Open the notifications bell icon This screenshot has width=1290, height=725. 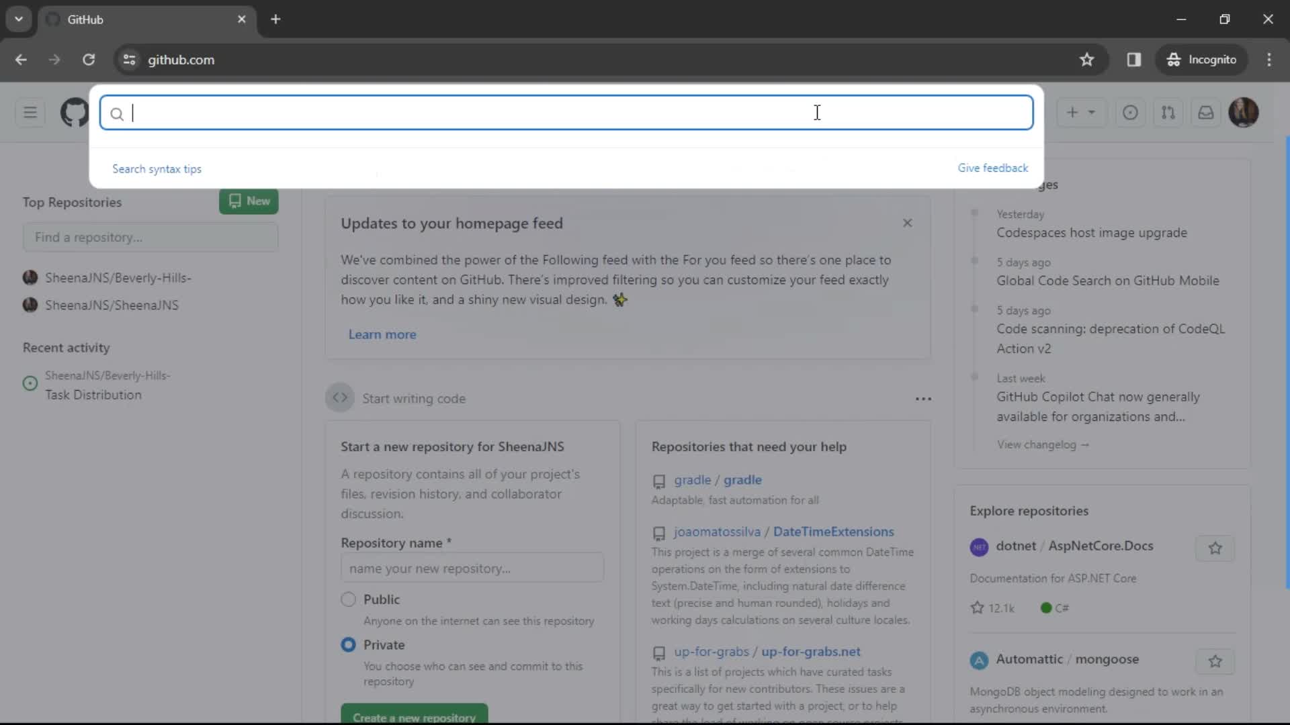pos(1206,112)
